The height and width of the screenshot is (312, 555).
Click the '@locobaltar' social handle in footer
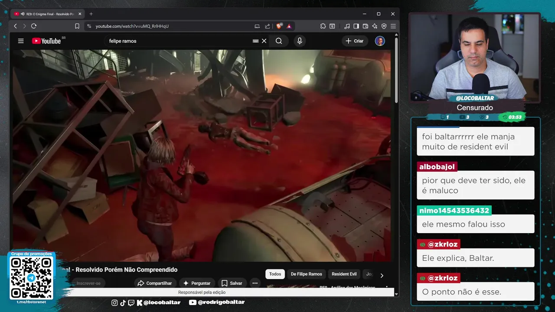[x=162, y=302]
